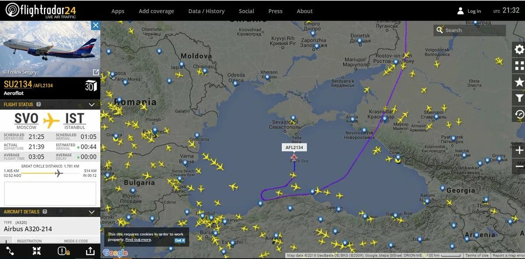
Task: Open map settings gear
Action: (519, 49)
